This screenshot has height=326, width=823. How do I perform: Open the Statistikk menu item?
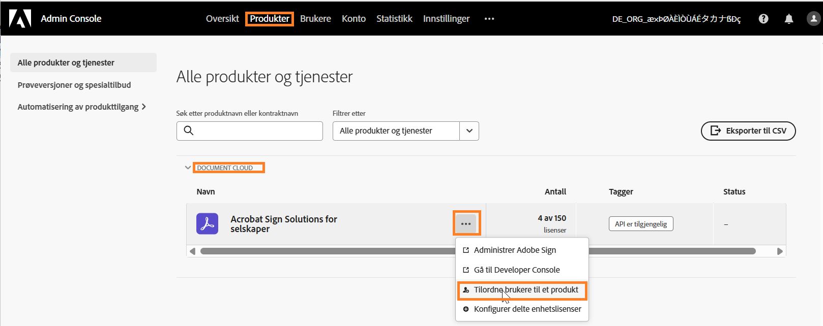coord(394,18)
